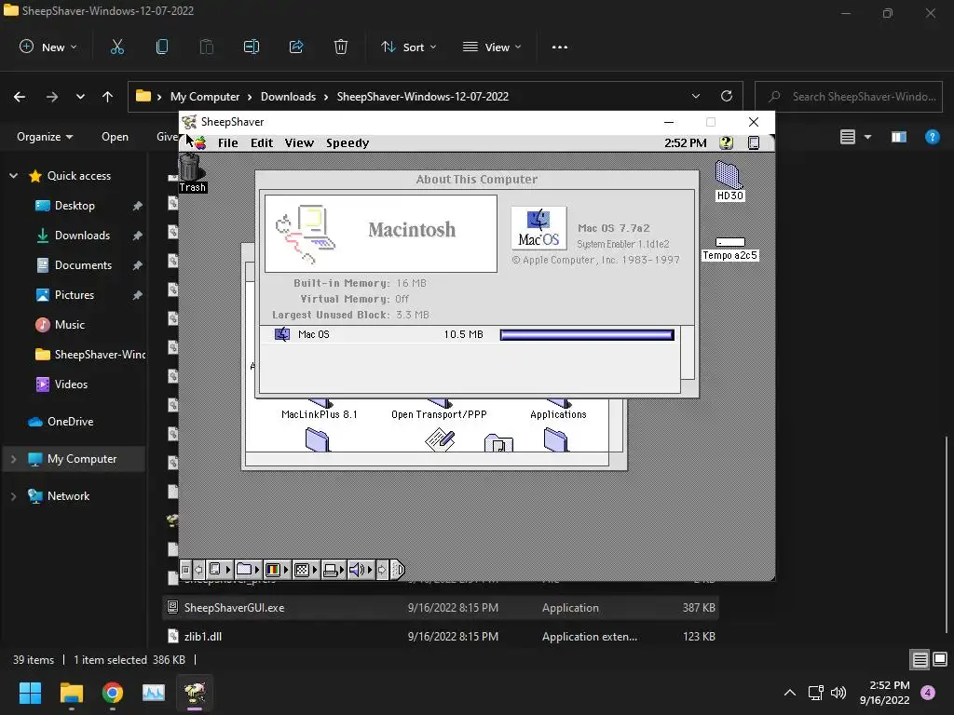954x715 pixels.
Task: Open the Printer selector control strip module
Action: [x=334, y=570]
